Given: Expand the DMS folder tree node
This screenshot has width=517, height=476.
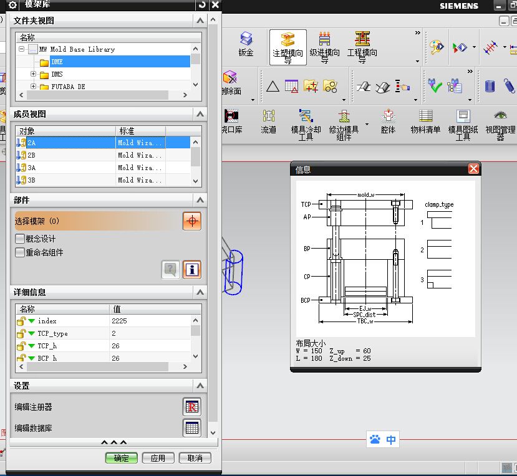Looking at the screenshot, I should pyautogui.click(x=33, y=74).
